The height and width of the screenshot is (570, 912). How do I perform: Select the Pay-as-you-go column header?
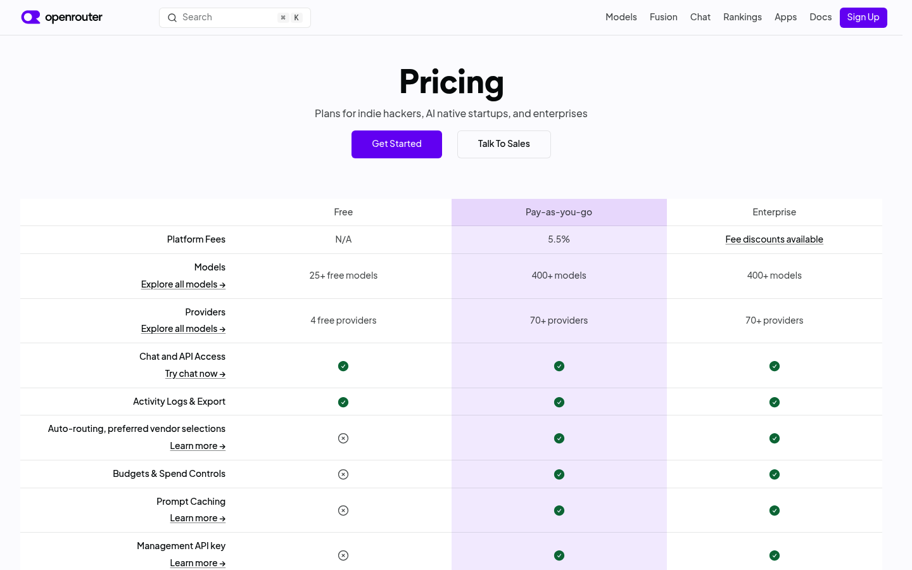click(x=559, y=212)
